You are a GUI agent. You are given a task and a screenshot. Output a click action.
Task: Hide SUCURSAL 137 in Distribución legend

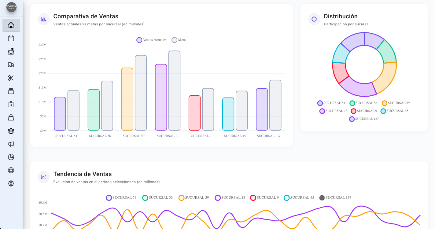(x=363, y=119)
